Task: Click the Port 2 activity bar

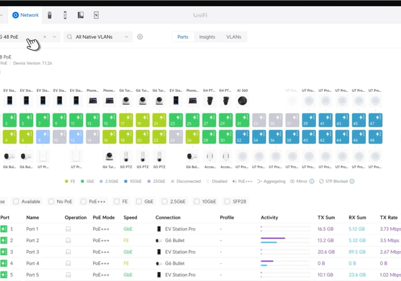Action: [x=286, y=240]
